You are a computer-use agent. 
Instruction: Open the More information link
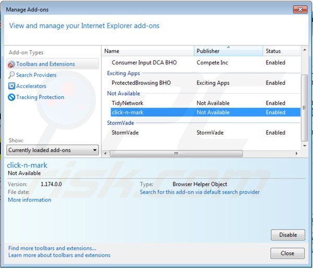[x=30, y=200]
